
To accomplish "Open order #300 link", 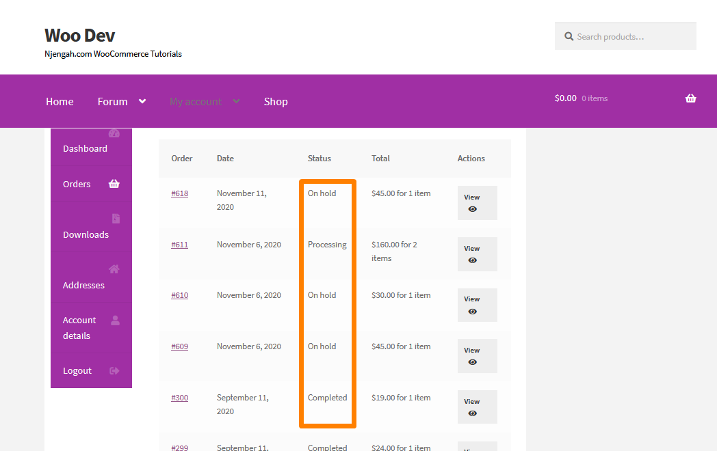I will pos(180,398).
